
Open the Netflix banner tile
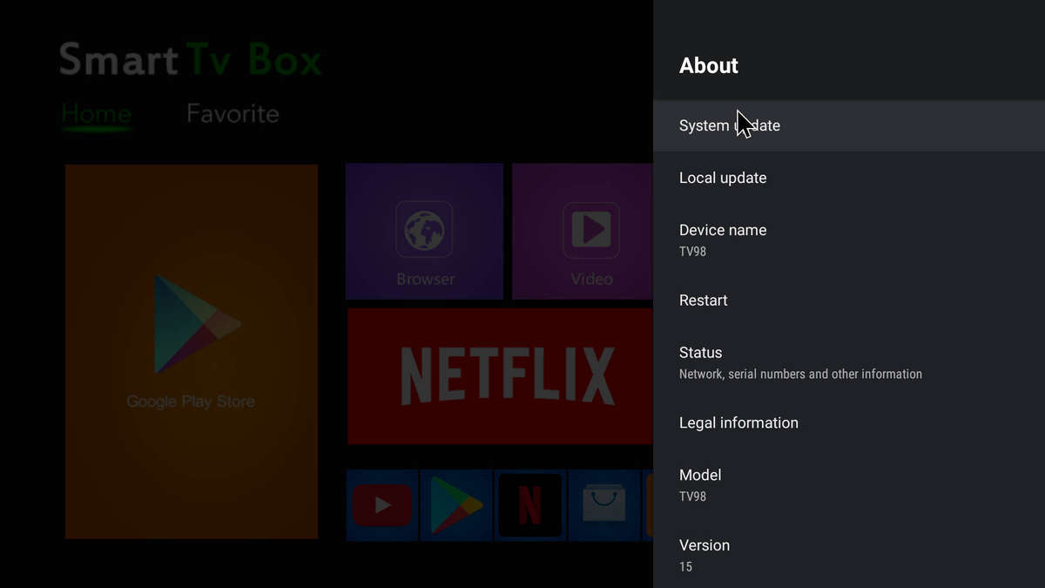point(499,375)
